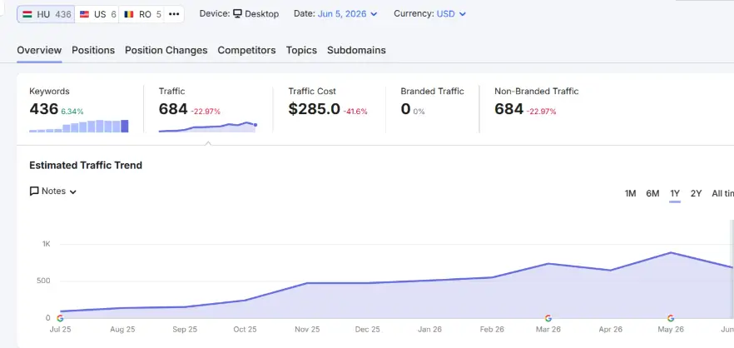Click the 1K y-axis label
The height and width of the screenshot is (348, 734).
tap(46, 244)
